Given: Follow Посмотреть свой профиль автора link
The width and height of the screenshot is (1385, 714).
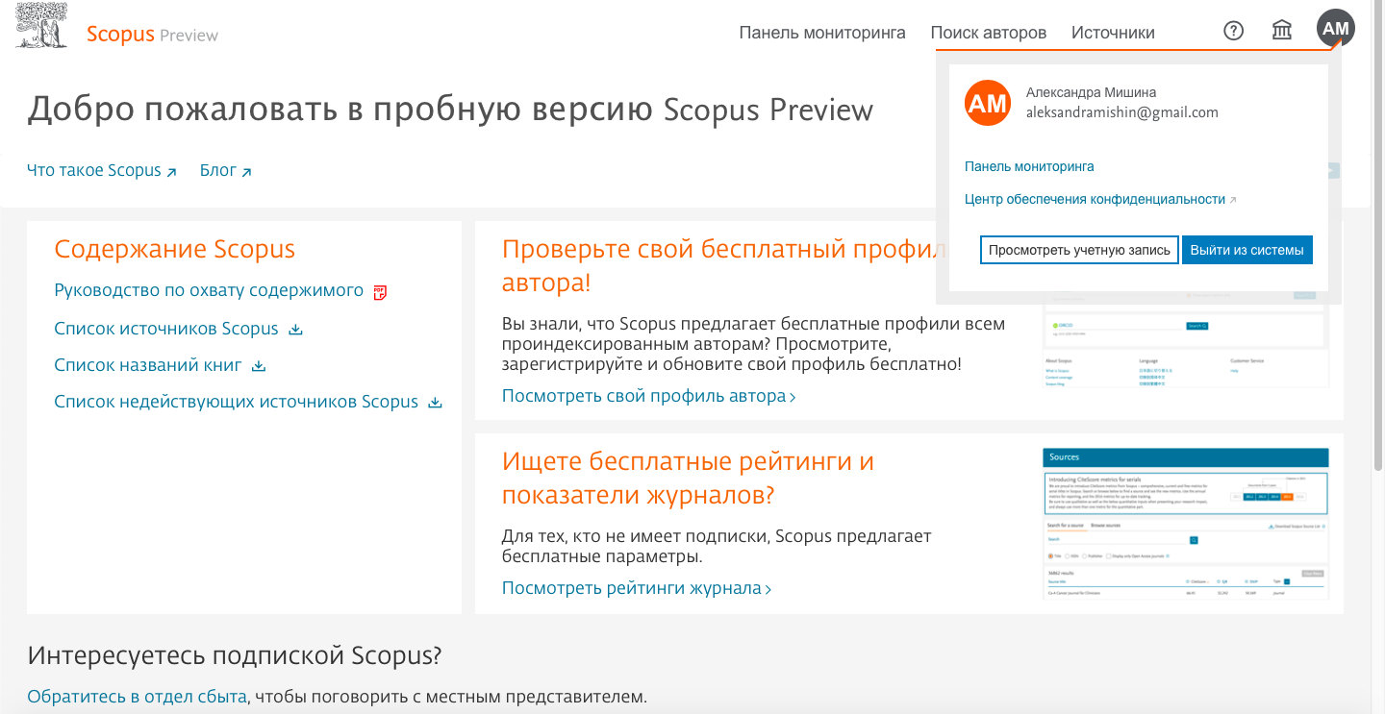Looking at the screenshot, I should [648, 396].
